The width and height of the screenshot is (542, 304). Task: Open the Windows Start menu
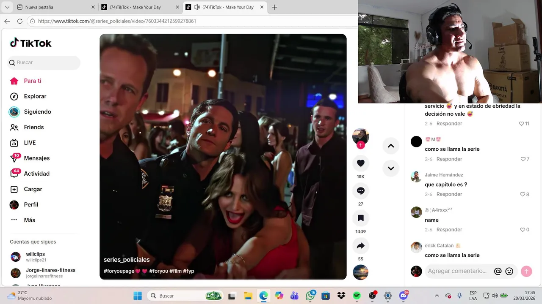138,296
